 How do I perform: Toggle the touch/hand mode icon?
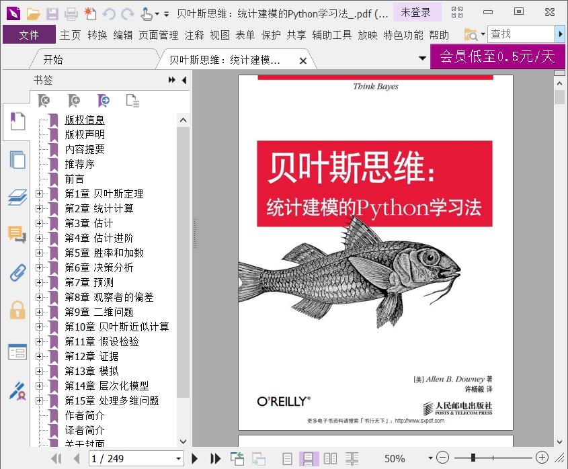click(x=147, y=13)
